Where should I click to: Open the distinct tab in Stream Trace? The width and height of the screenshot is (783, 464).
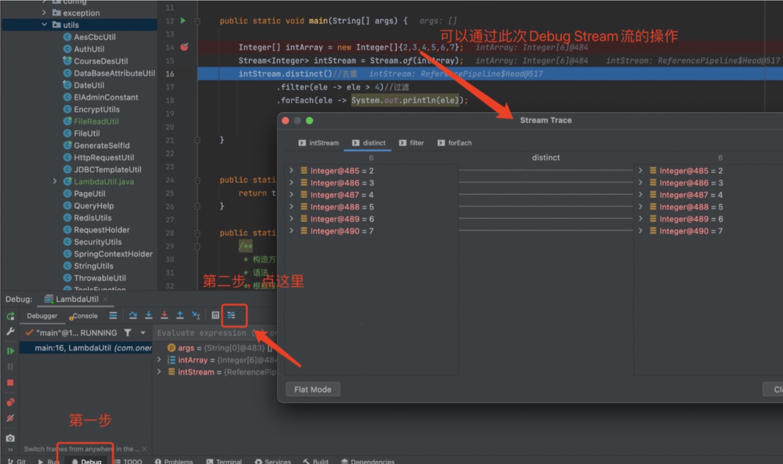click(x=369, y=143)
